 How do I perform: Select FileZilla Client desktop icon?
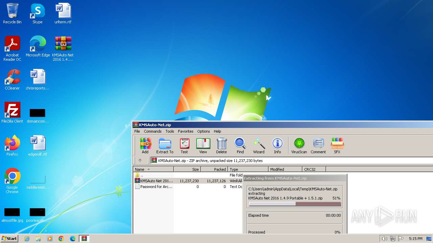12,113
